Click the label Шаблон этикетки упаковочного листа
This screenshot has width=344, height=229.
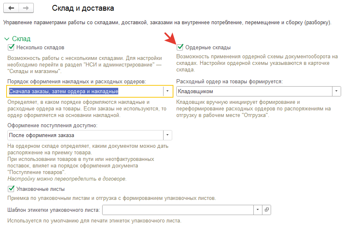[54, 210]
